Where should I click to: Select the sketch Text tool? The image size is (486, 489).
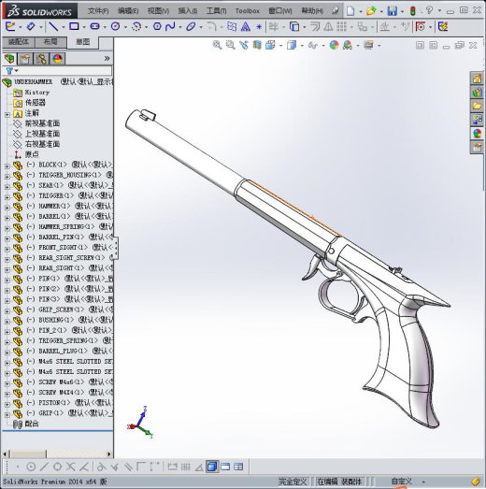pyautogui.click(x=246, y=26)
